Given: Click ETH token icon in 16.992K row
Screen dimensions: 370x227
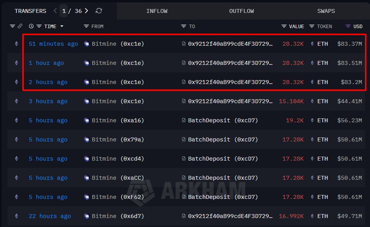Looking at the screenshot, I should 312,216.
